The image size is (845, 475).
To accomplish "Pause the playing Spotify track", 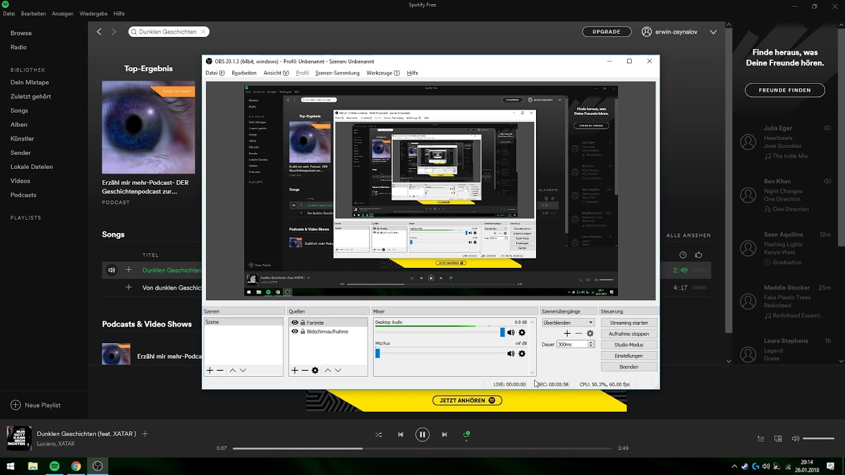I will (422, 435).
